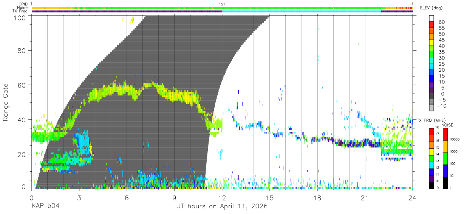Click TX frequency legend value 9
This screenshot has height=214, width=464.
coord(438,188)
